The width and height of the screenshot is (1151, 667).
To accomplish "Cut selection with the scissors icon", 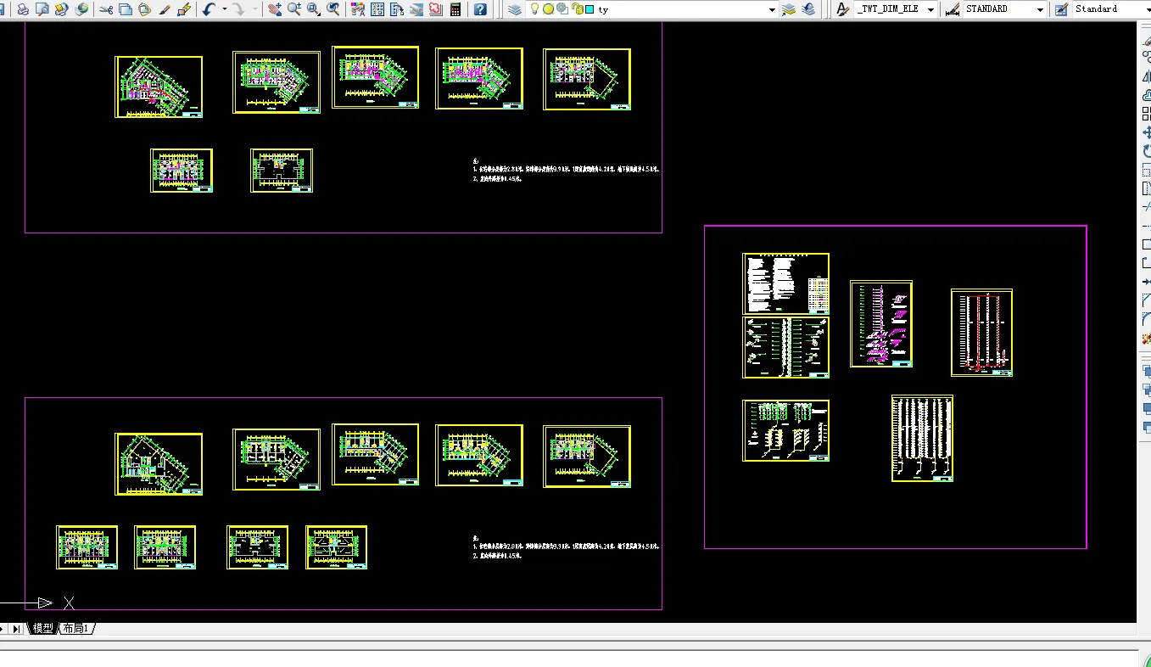I will coord(106,9).
